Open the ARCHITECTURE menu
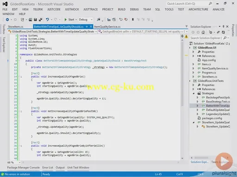This screenshot has width=237, height=177. click(198, 9)
